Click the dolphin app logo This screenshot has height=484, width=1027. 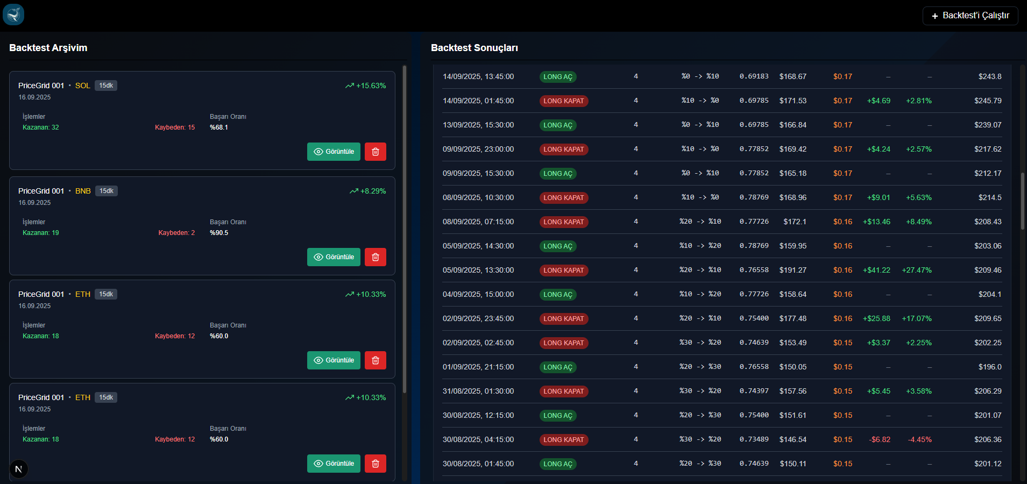tap(13, 15)
